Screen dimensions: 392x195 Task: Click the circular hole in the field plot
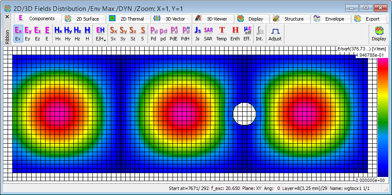pyautogui.click(x=245, y=113)
